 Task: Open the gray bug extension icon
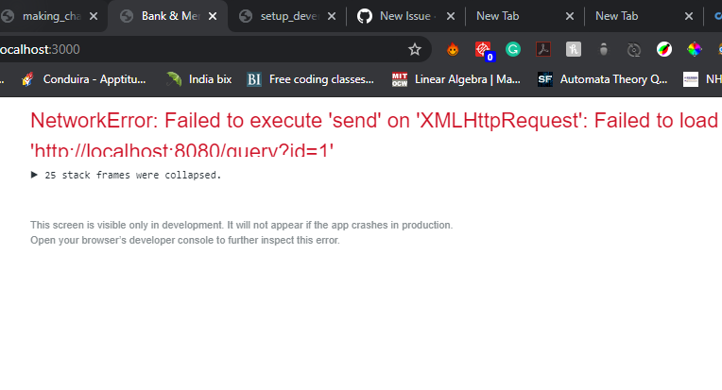[604, 49]
